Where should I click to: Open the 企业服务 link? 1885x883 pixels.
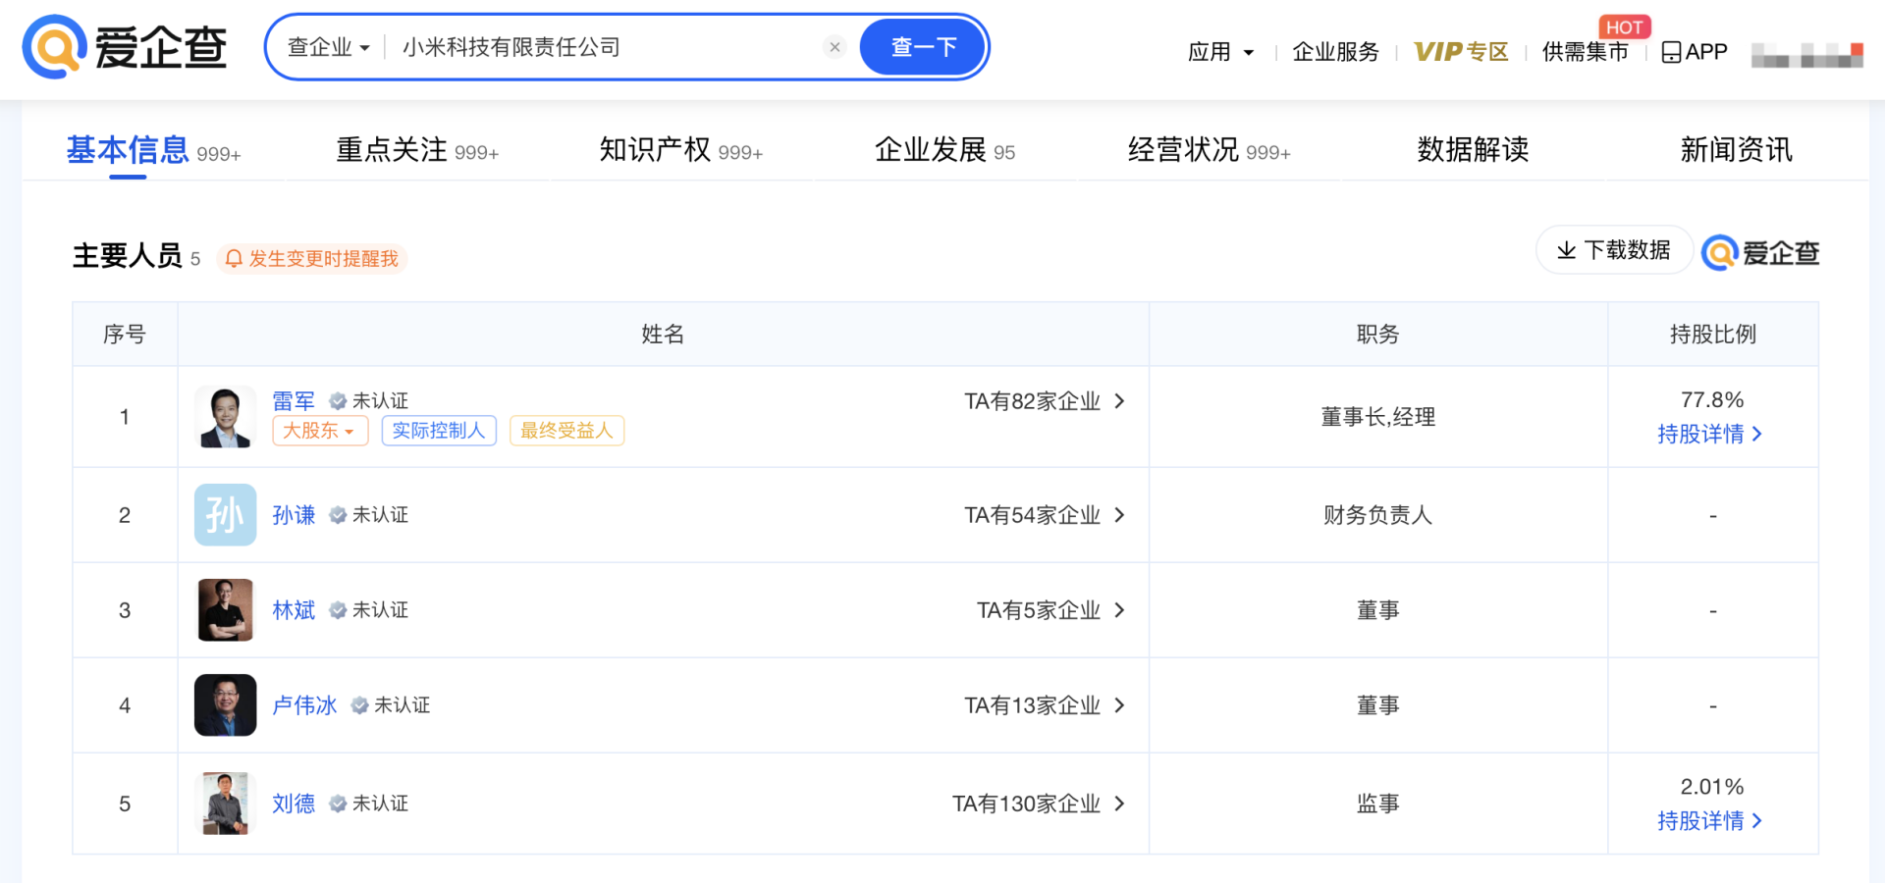(x=1335, y=52)
